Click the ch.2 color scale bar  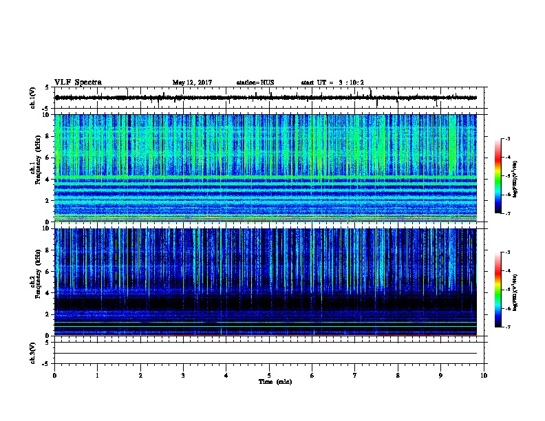point(498,290)
